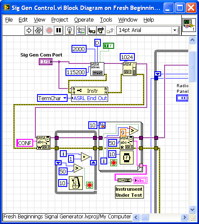
Task: Click the Instr property node header
Action: [90, 91]
